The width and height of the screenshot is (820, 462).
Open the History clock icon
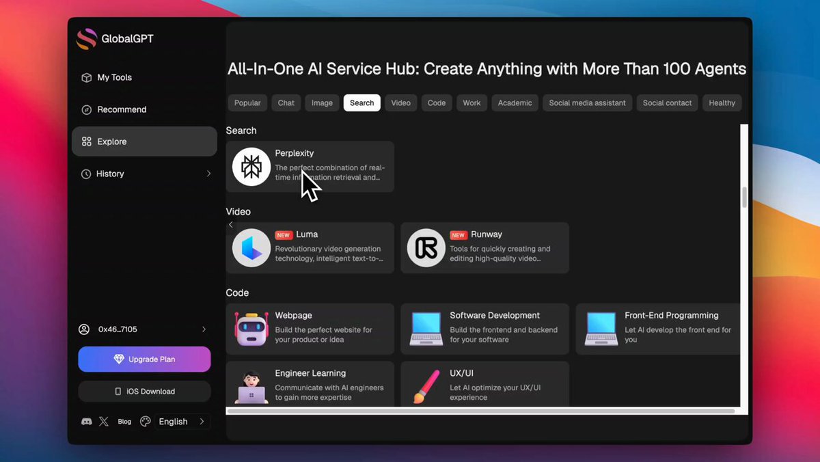click(86, 174)
